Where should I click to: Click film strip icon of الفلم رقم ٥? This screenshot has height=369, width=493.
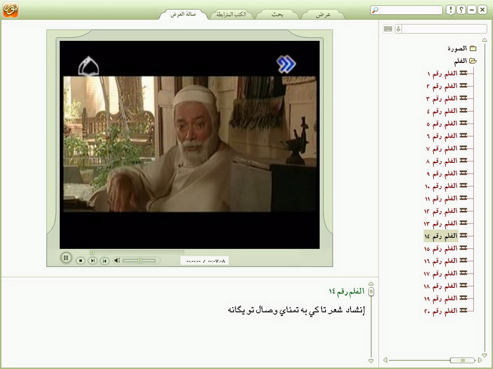pyautogui.click(x=463, y=123)
